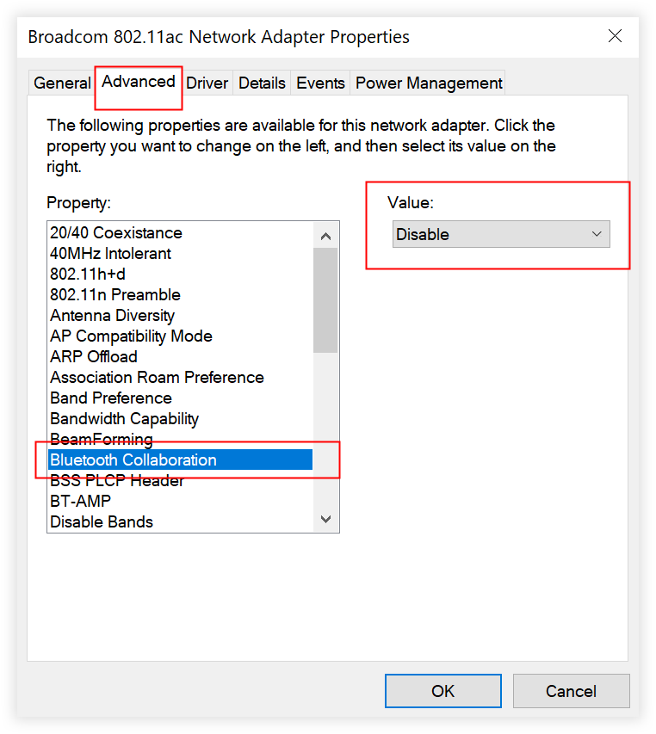Select the BT-AMP property
This screenshot has width=656, height=734.
[x=181, y=501]
